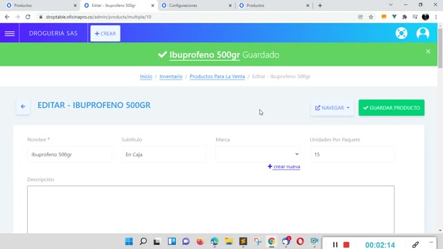This screenshot has width=443, height=249.
Task: Open Productos Para La Venta breadcrumb
Action: (x=217, y=76)
